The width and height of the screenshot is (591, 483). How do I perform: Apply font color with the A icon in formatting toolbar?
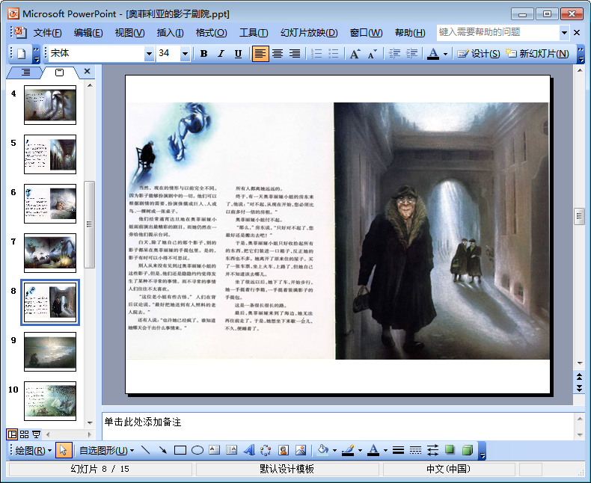pos(433,54)
